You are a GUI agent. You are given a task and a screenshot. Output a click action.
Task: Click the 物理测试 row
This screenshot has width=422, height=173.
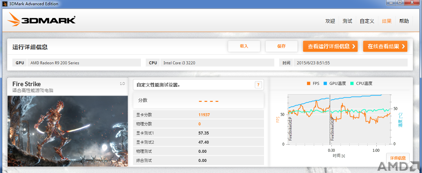pyautogui.click(x=198, y=151)
